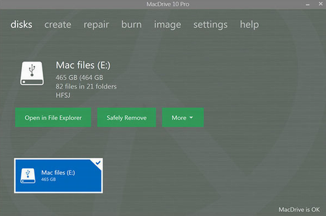
Task: Open the settings tab
Action: tap(210, 25)
